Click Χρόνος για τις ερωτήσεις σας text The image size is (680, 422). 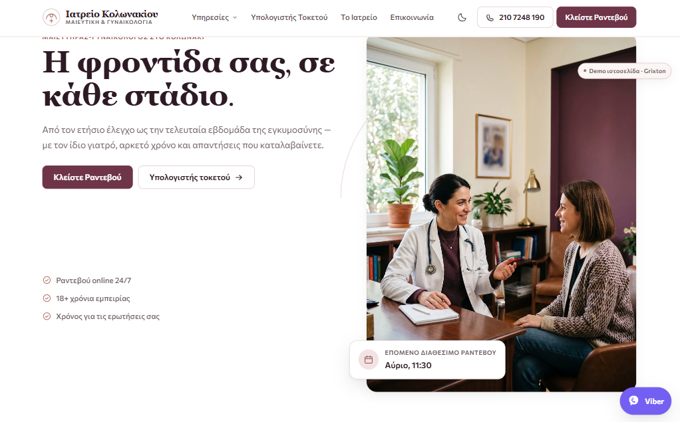point(108,316)
